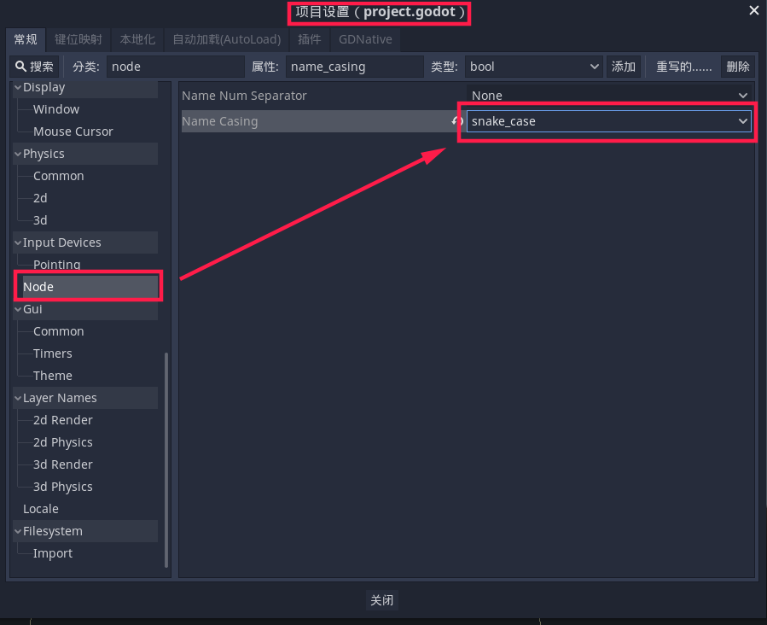Image resolution: width=767 pixels, height=625 pixels.
Task: Open the 插件 tab
Action: 310,39
